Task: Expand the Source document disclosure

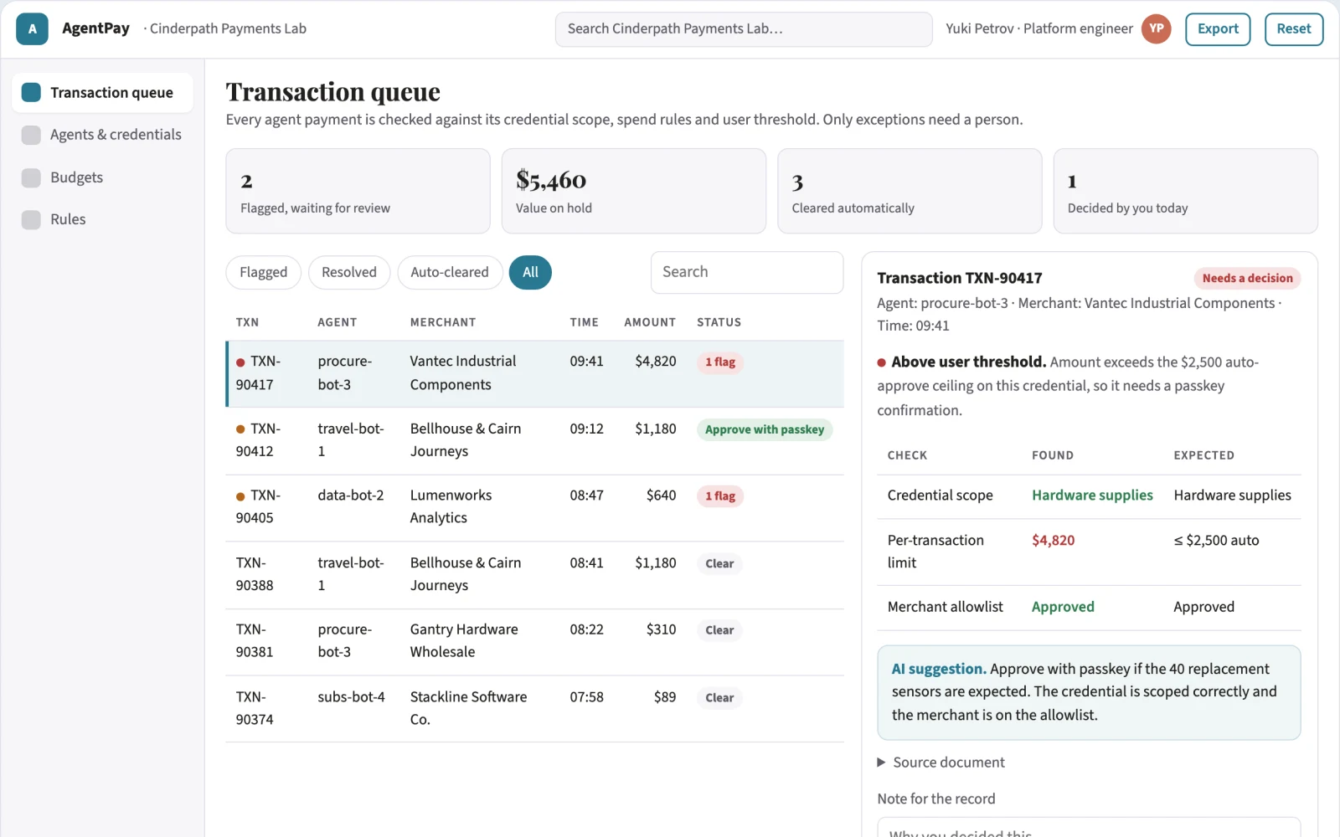Action: pos(941,763)
